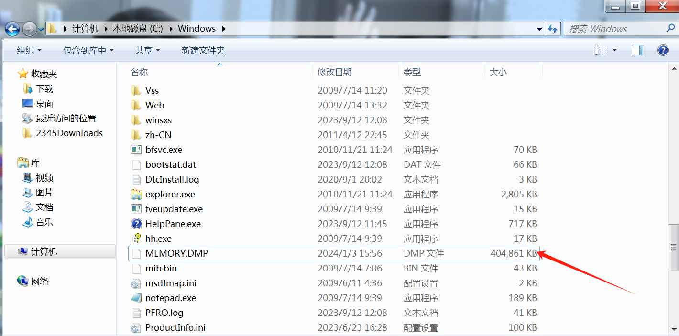Click the change view icon
This screenshot has height=336, width=679.
click(601, 50)
